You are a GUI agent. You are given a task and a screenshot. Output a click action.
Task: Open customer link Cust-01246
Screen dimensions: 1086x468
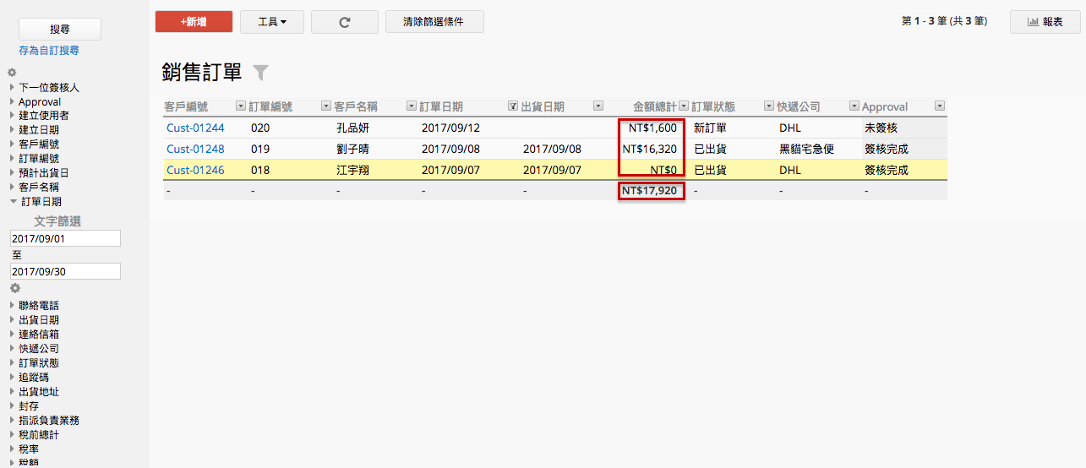(195, 170)
